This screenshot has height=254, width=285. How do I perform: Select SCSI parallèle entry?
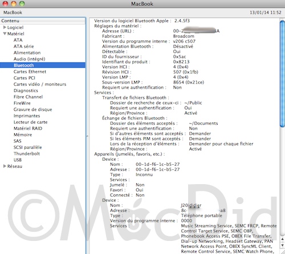point(28,147)
